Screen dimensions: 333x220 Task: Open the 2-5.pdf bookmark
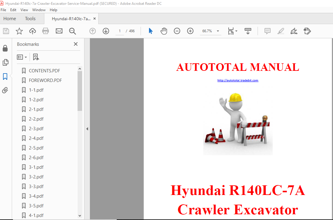36,148
